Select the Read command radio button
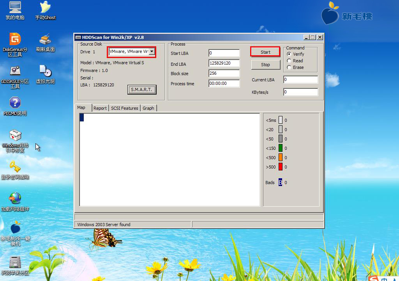 (289, 61)
